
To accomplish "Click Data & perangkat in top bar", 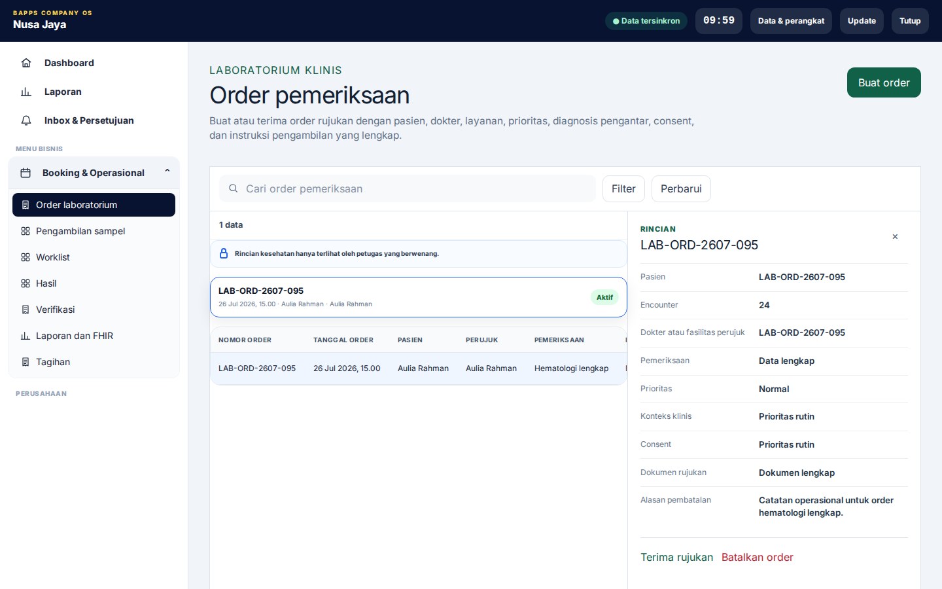I will pyautogui.click(x=791, y=21).
